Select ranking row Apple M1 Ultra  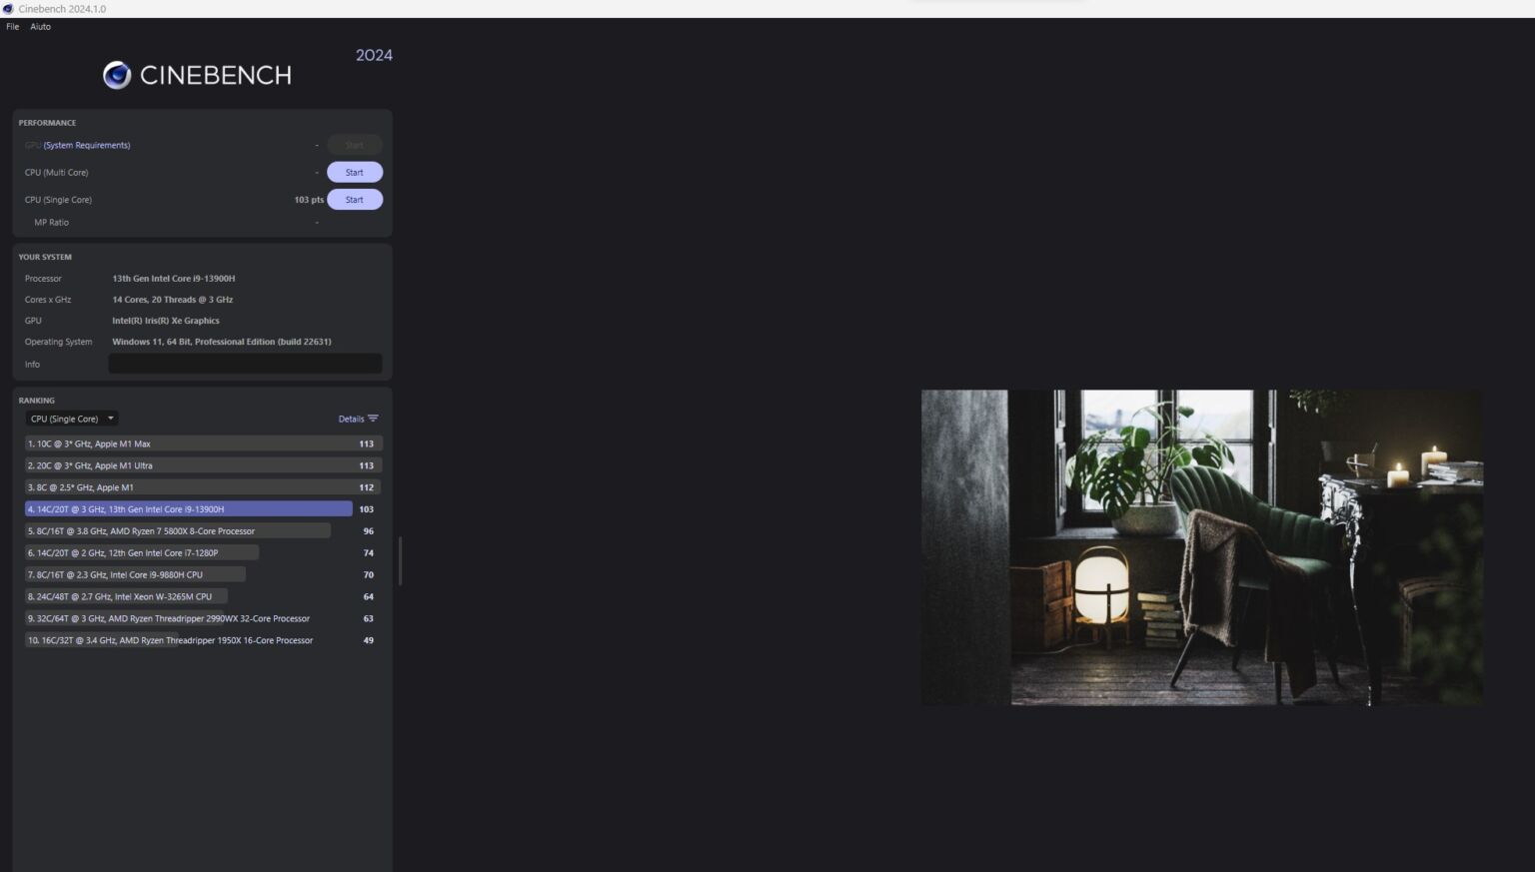click(x=204, y=465)
